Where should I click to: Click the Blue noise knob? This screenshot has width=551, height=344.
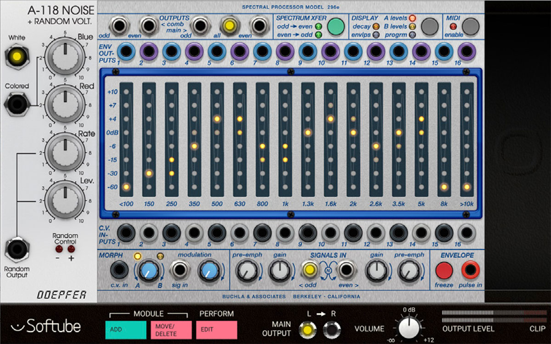tap(66, 56)
